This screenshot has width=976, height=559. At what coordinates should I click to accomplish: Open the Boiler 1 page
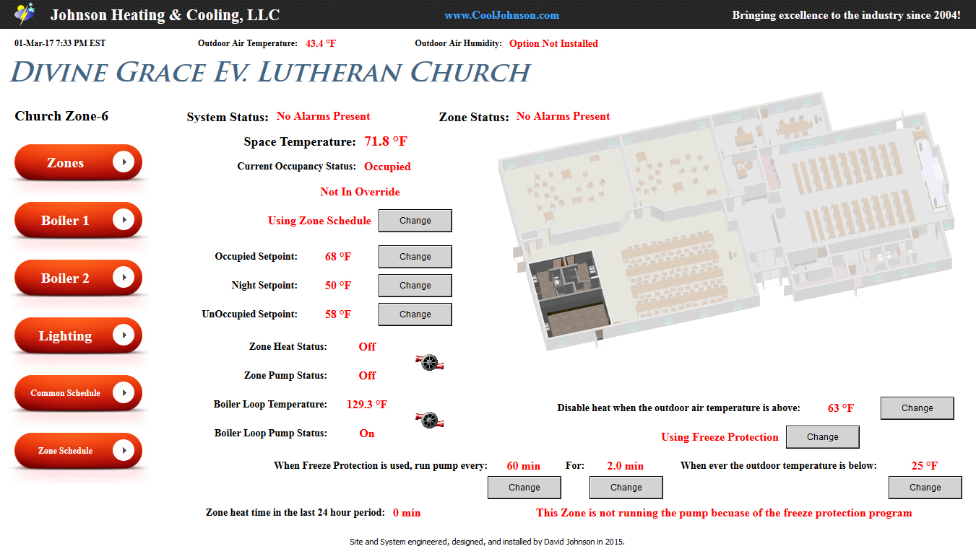pos(78,220)
